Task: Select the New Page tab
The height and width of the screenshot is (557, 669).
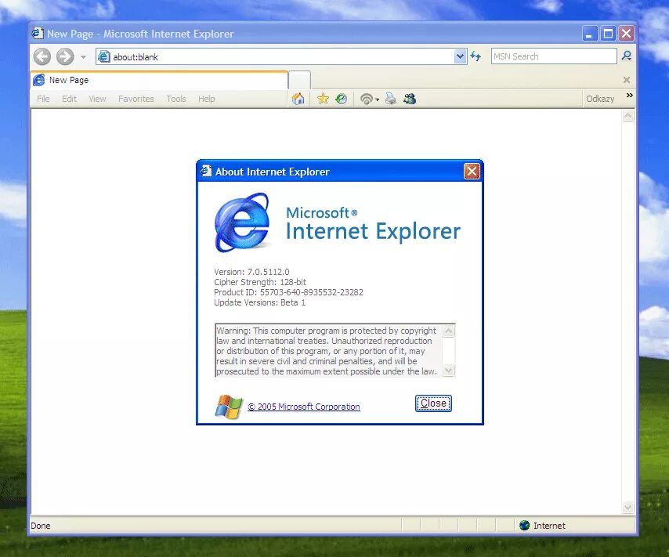Action: pos(159,80)
